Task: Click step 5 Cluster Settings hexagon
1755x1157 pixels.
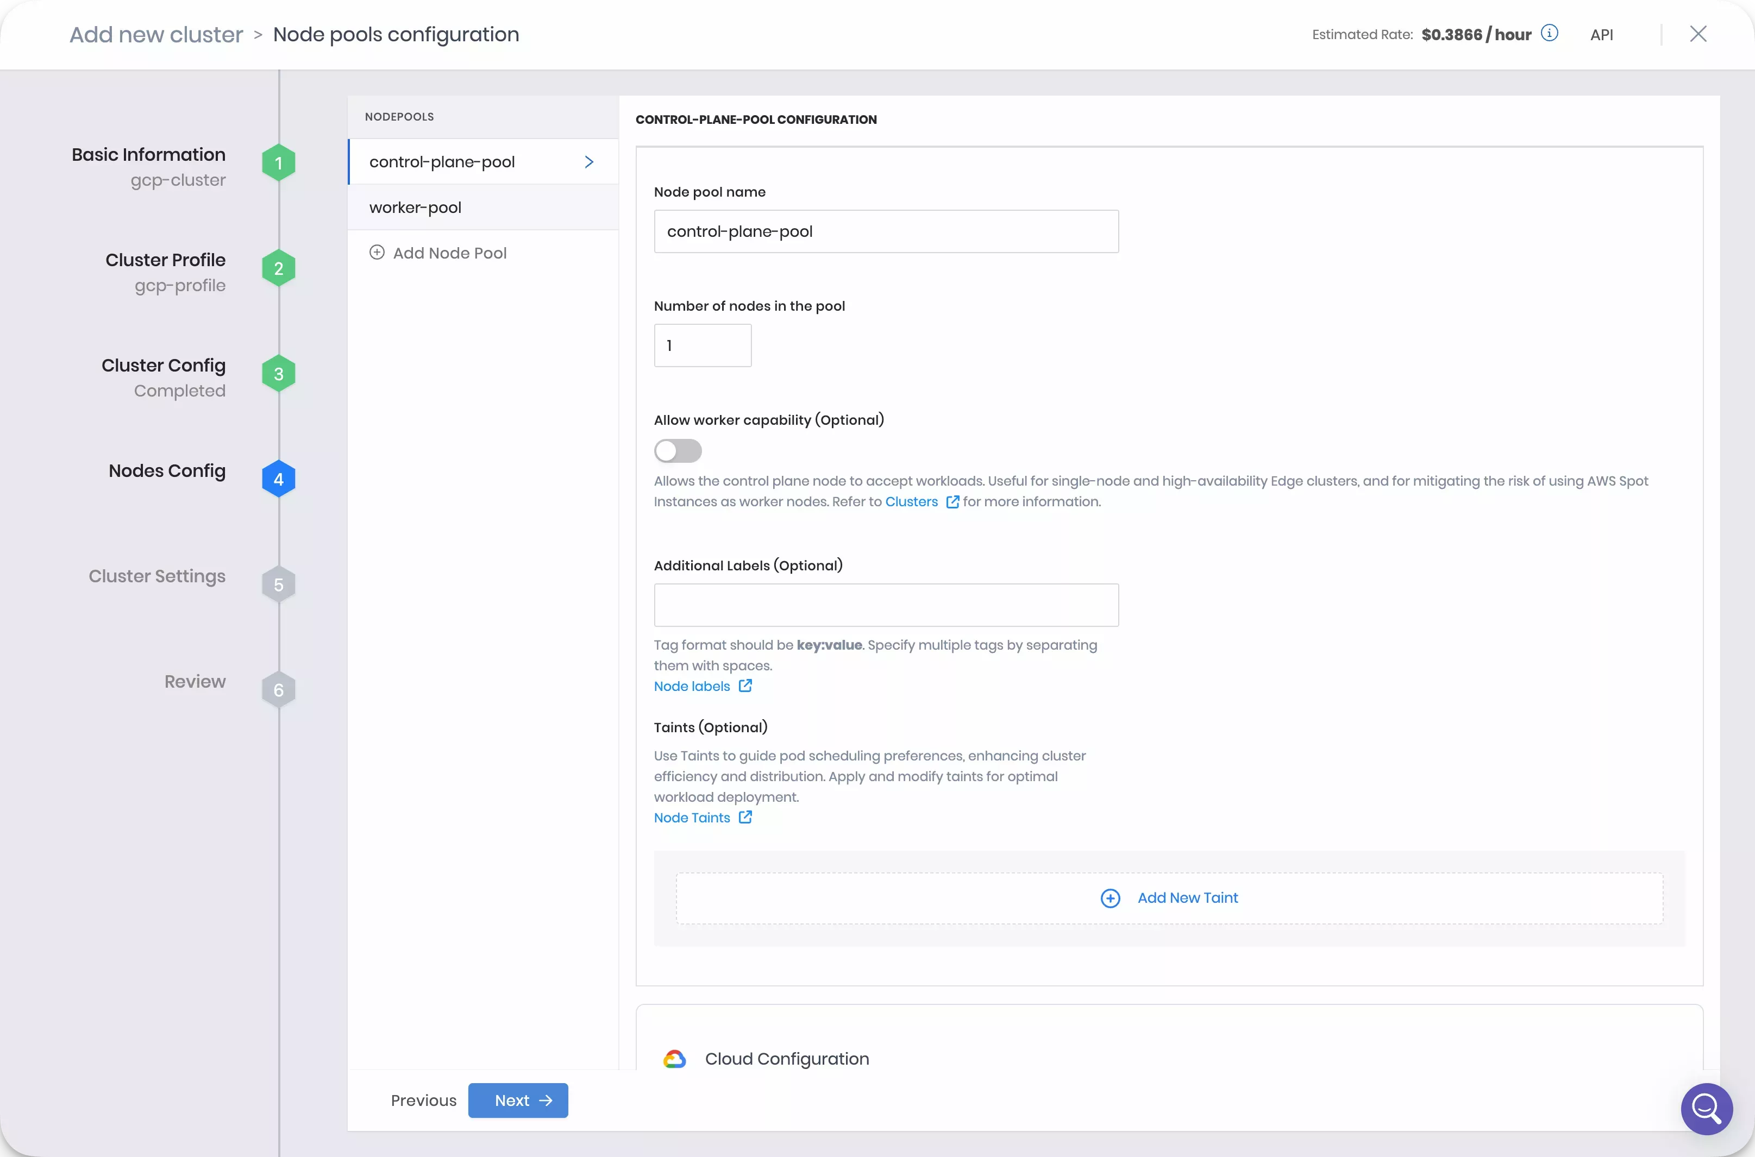Action: point(278,584)
